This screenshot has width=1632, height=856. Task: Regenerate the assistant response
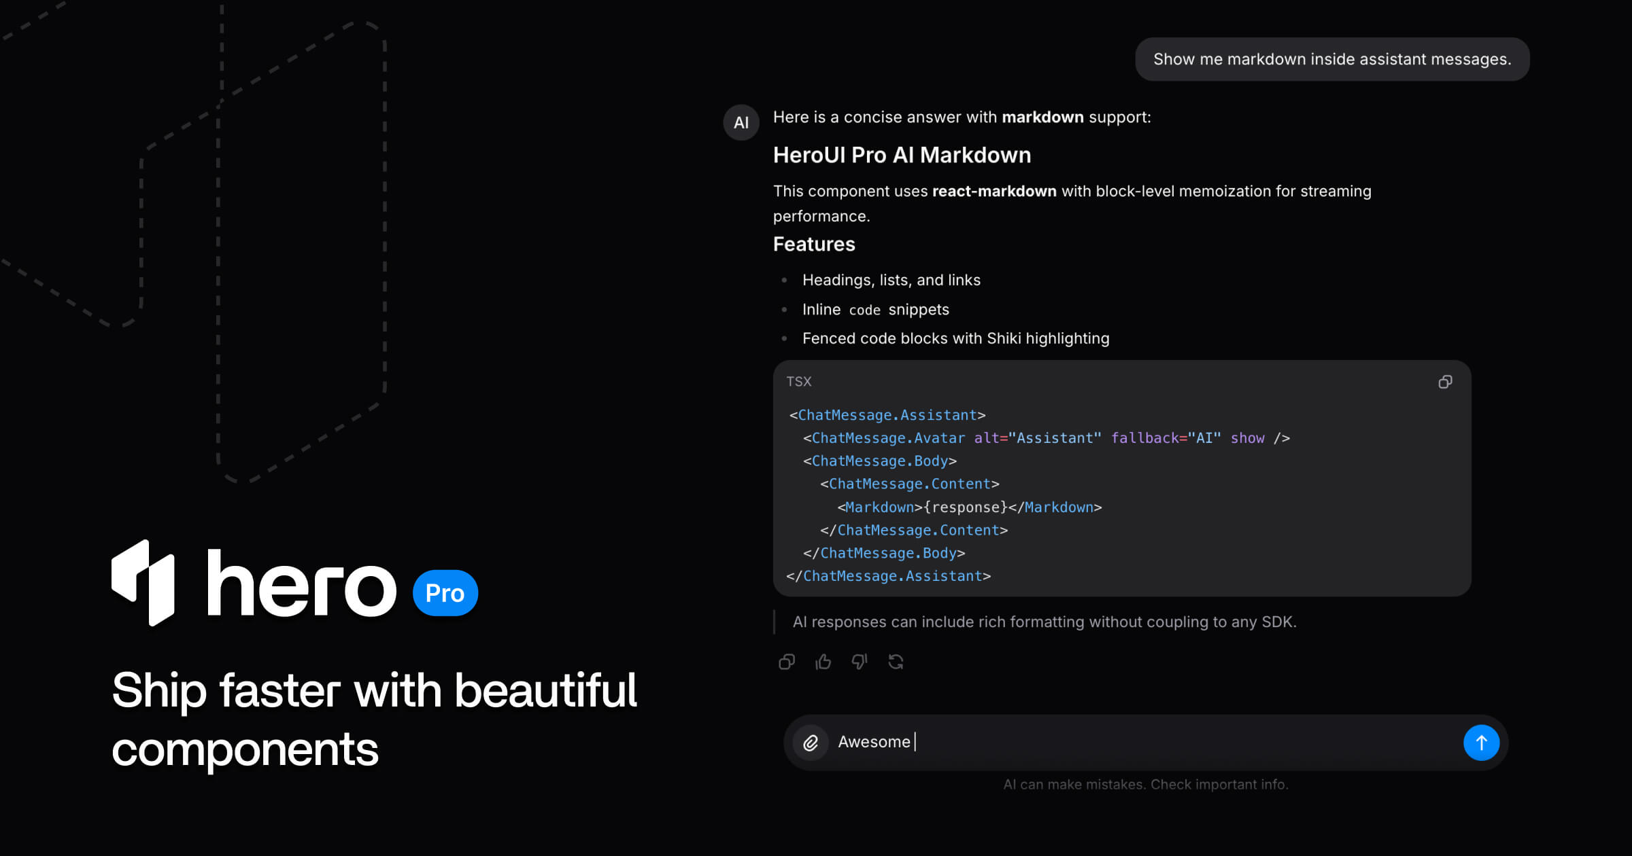click(896, 662)
